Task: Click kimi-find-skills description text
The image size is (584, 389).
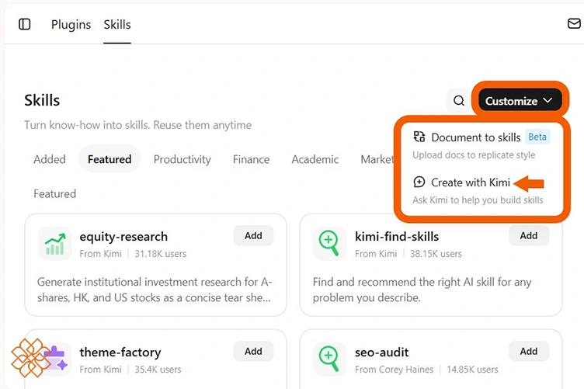Action: pos(422,290)
